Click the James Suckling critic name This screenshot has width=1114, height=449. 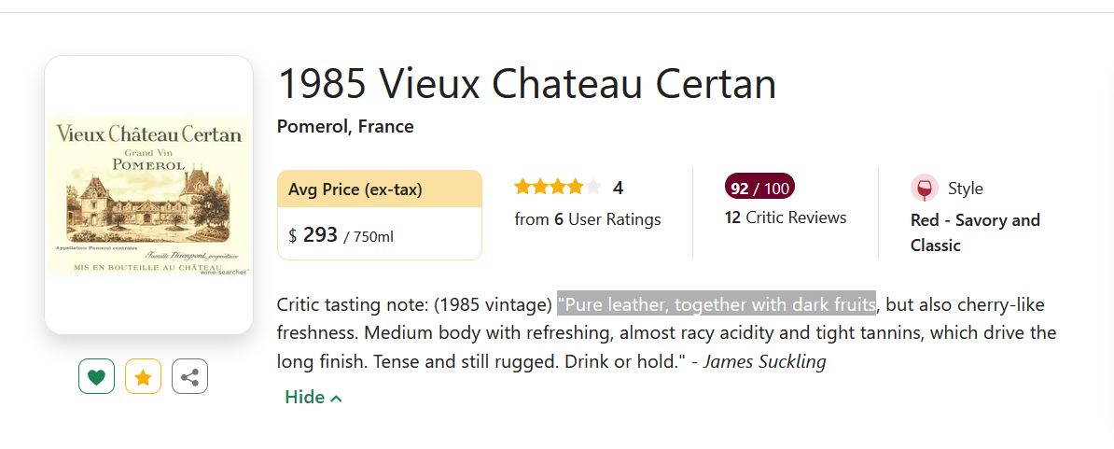click(764, 361)
